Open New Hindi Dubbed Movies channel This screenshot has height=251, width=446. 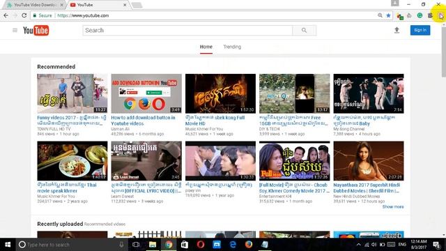point(356,197)
